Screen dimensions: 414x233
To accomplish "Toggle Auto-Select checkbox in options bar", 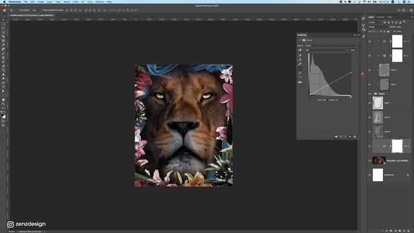I will (x=19, y=10).
